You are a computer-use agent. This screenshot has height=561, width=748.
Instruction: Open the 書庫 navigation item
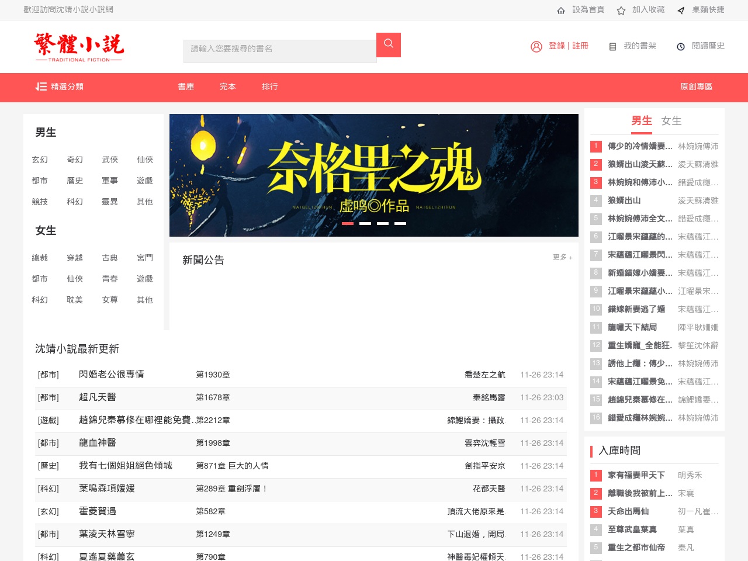click(x=186, y=86)
